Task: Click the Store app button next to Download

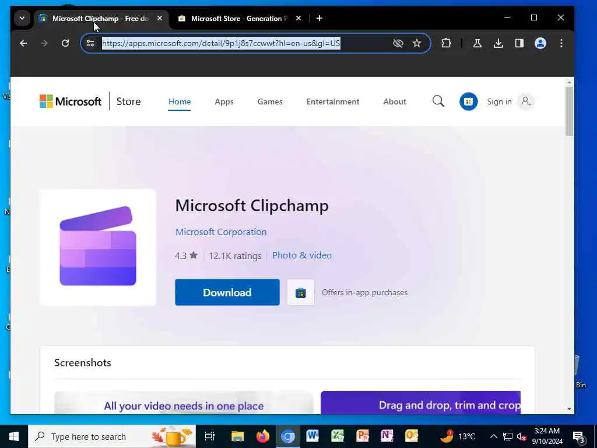Action: click(301, 292)
